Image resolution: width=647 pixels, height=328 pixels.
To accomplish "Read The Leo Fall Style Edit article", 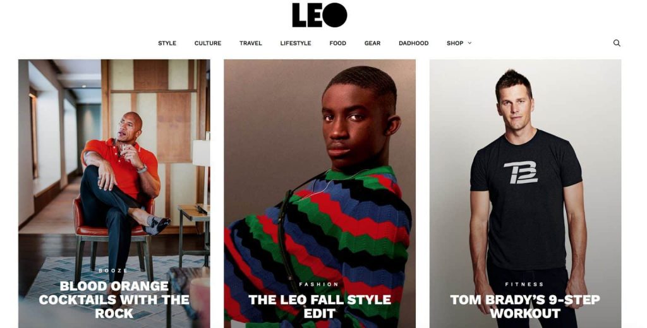I will [x=319, y=307].
